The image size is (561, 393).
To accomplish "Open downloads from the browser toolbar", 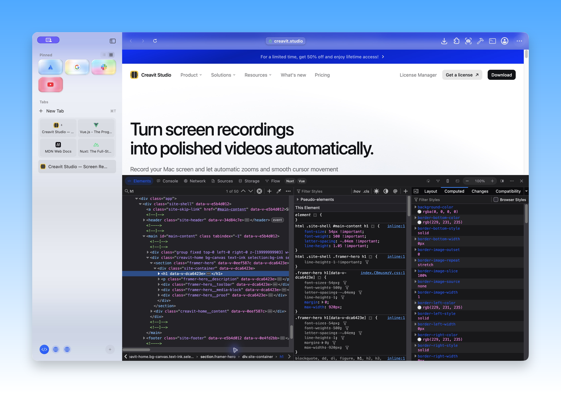I will coord(444,41).
